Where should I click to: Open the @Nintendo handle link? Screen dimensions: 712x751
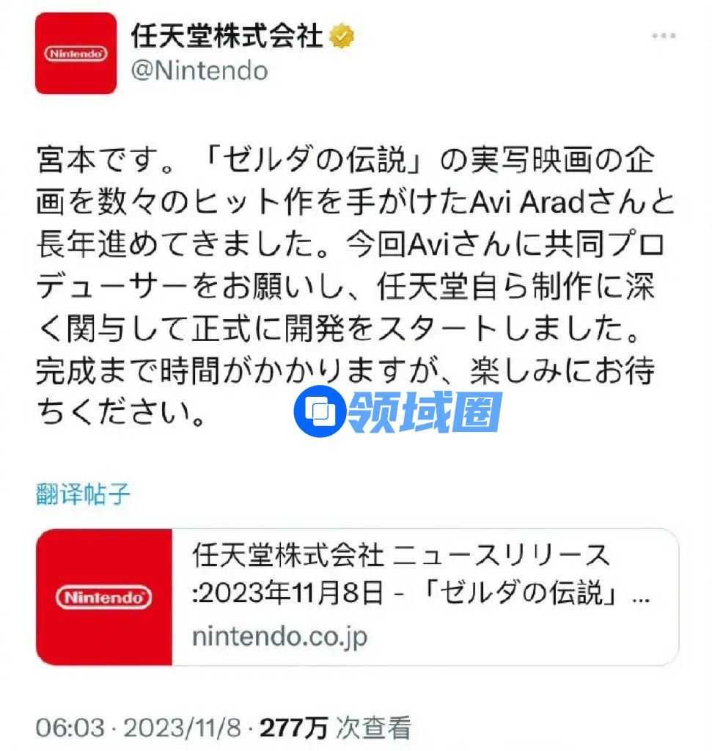[199, 71]
